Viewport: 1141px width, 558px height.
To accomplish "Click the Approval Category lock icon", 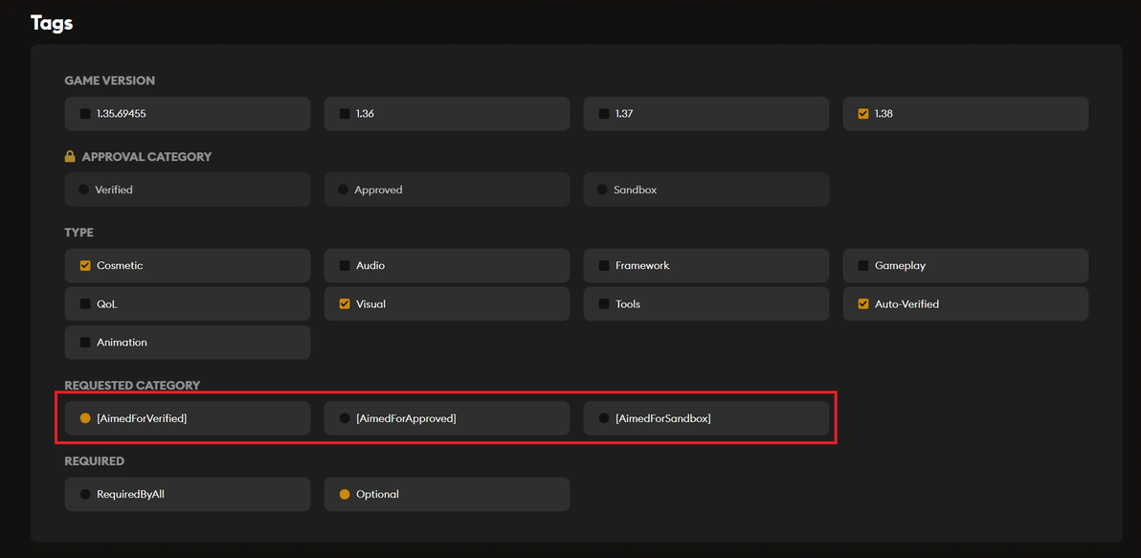I will tap(70, 157).
